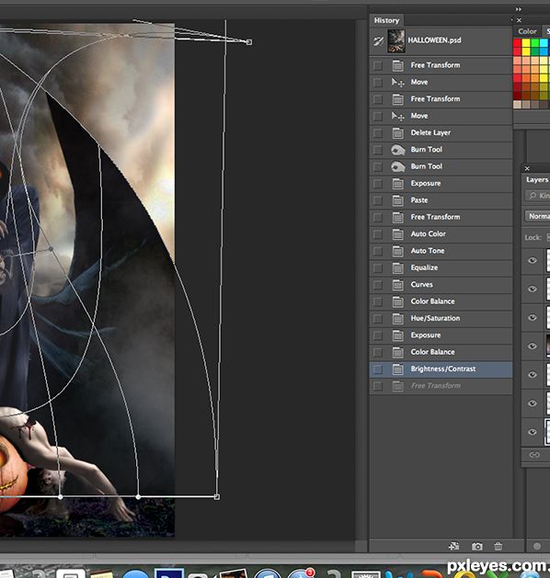Set history brush source at Curves state
Image resolution: width=550 pixels, height=578 pixels.
378,285
